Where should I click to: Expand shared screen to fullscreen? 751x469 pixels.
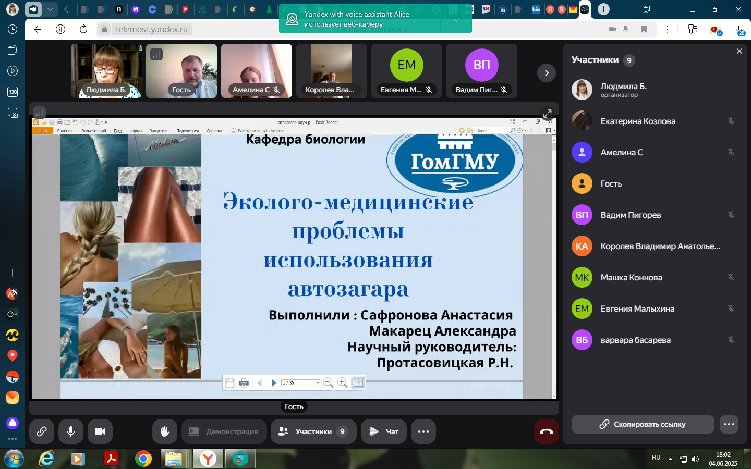[547, 114]
